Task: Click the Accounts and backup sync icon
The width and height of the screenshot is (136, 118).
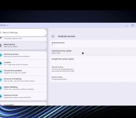Action: coord(1,80)
